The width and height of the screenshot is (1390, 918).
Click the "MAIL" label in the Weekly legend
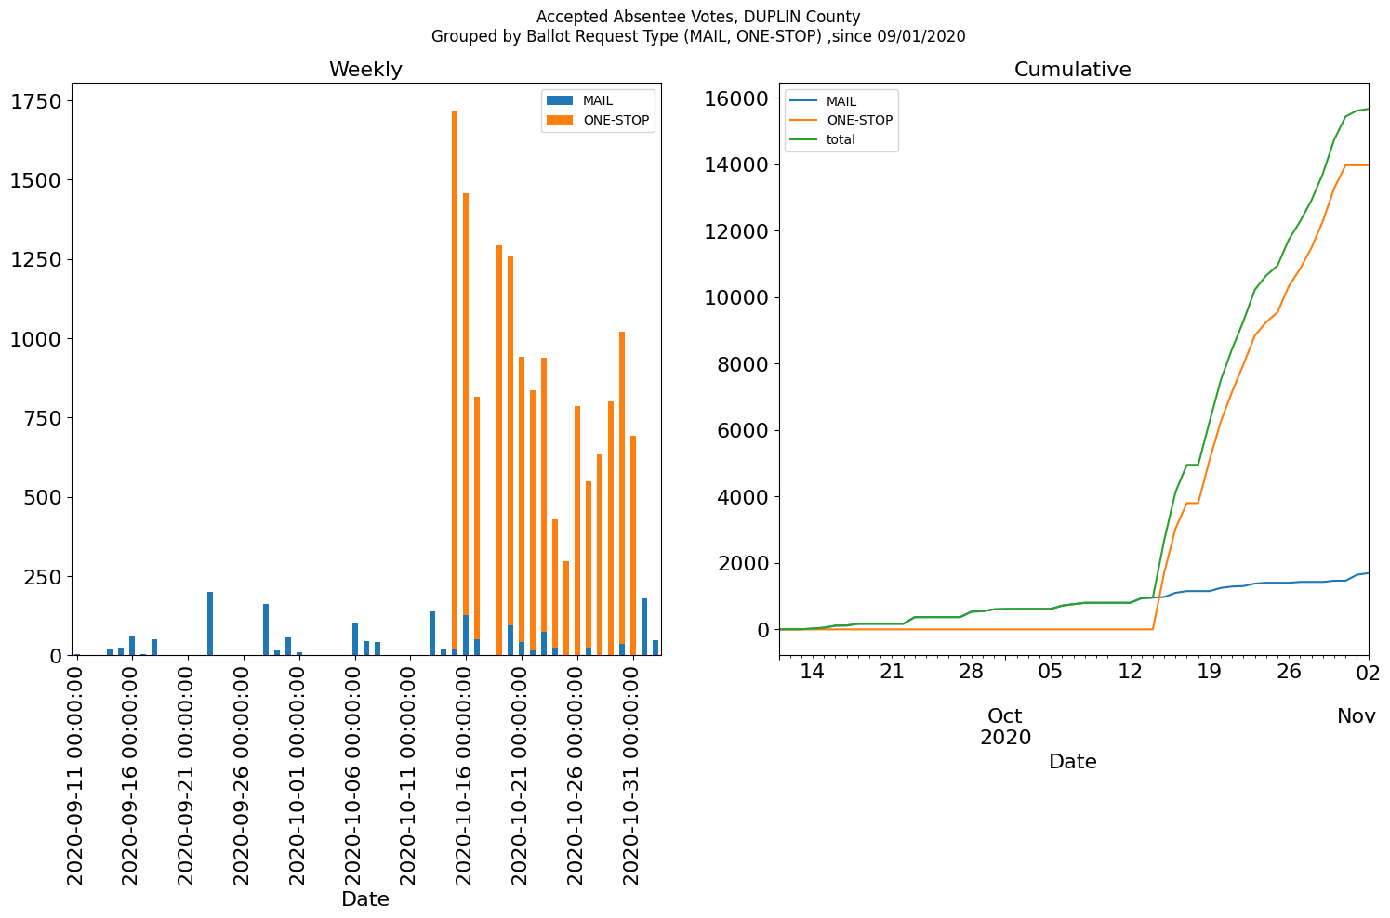(598, 100)
